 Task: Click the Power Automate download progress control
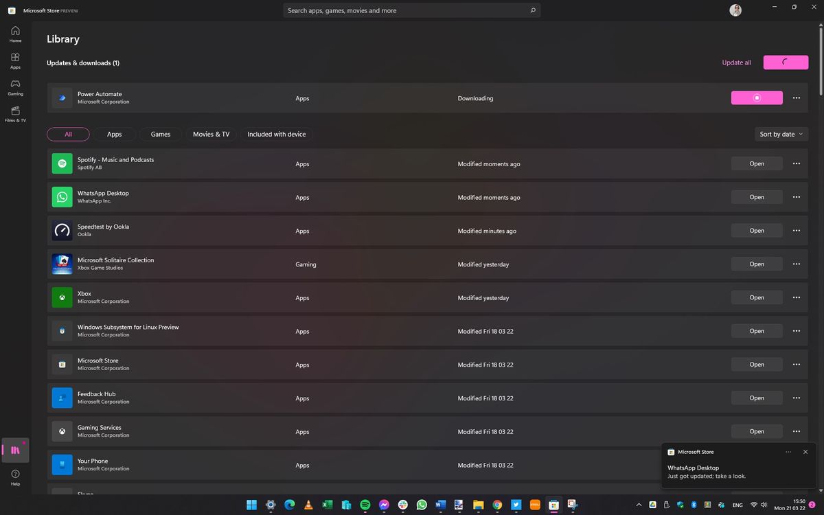click(757, 98)
